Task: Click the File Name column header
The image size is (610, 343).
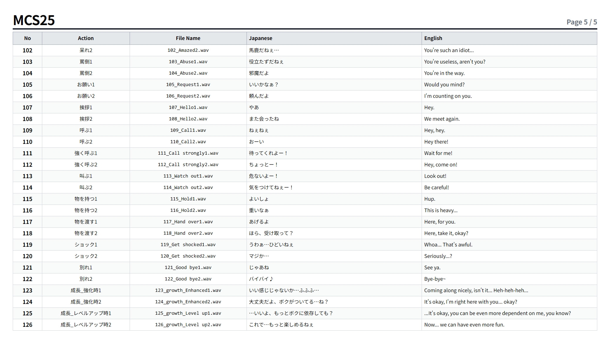Action: pyautogui.click(x=188, y=38)
